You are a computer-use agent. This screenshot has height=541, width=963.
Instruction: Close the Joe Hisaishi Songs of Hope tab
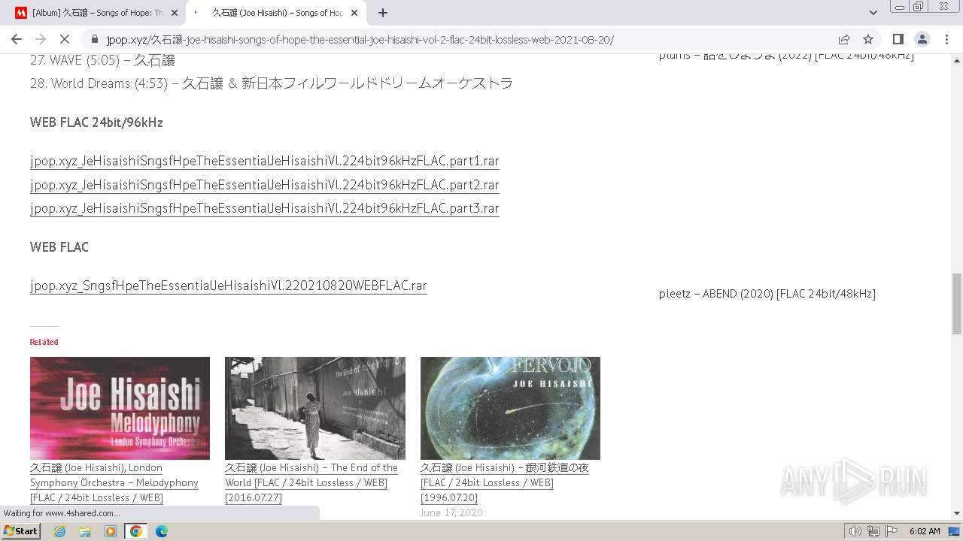(354, 13)
